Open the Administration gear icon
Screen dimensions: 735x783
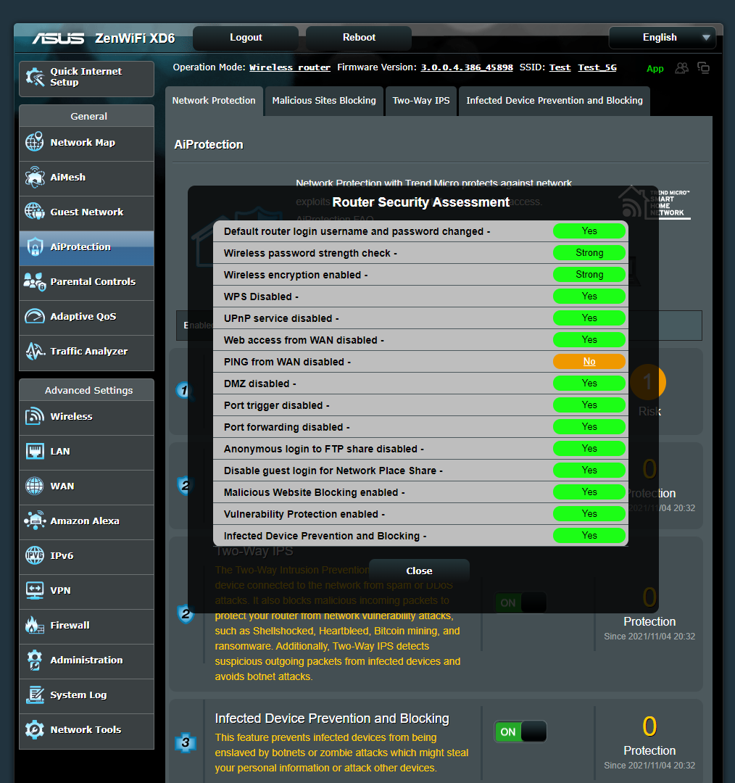pos(35,660)
